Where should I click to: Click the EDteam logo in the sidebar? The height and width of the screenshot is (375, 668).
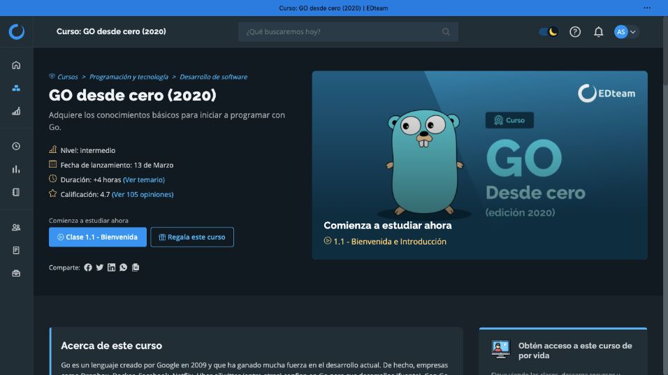(x=17, y=31)
